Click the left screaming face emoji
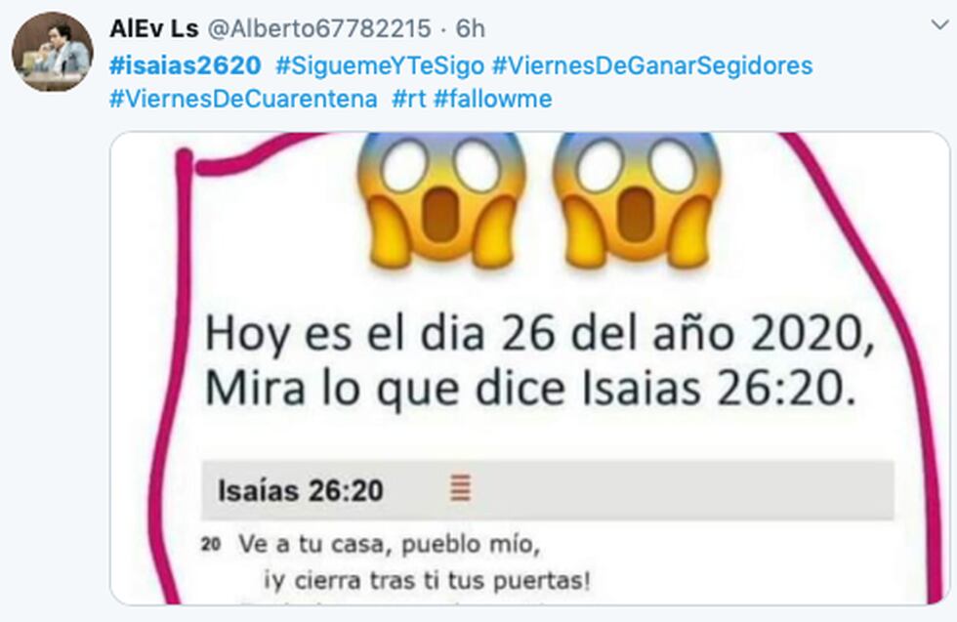The width and height of the screenshot is (957, 622). [x=440, y=200]
